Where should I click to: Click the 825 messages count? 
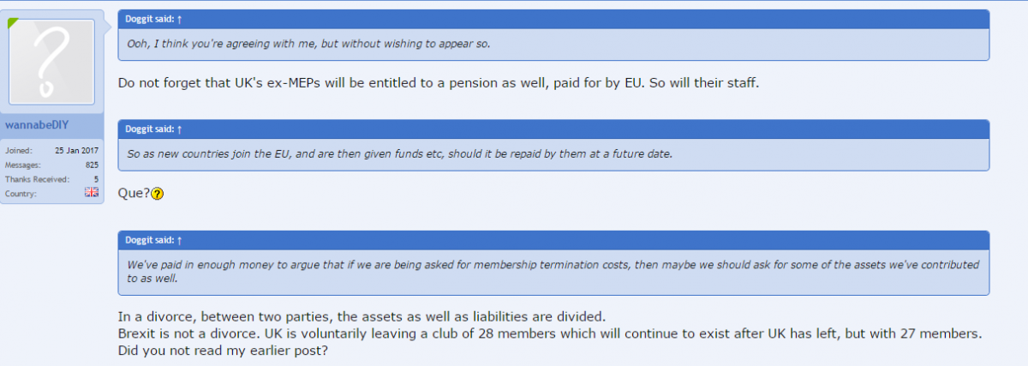pyautogui.click(x=92, y=165)
